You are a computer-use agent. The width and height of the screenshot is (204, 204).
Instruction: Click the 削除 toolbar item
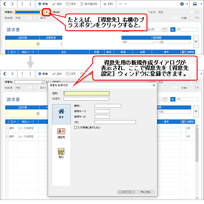coord(108,4)
